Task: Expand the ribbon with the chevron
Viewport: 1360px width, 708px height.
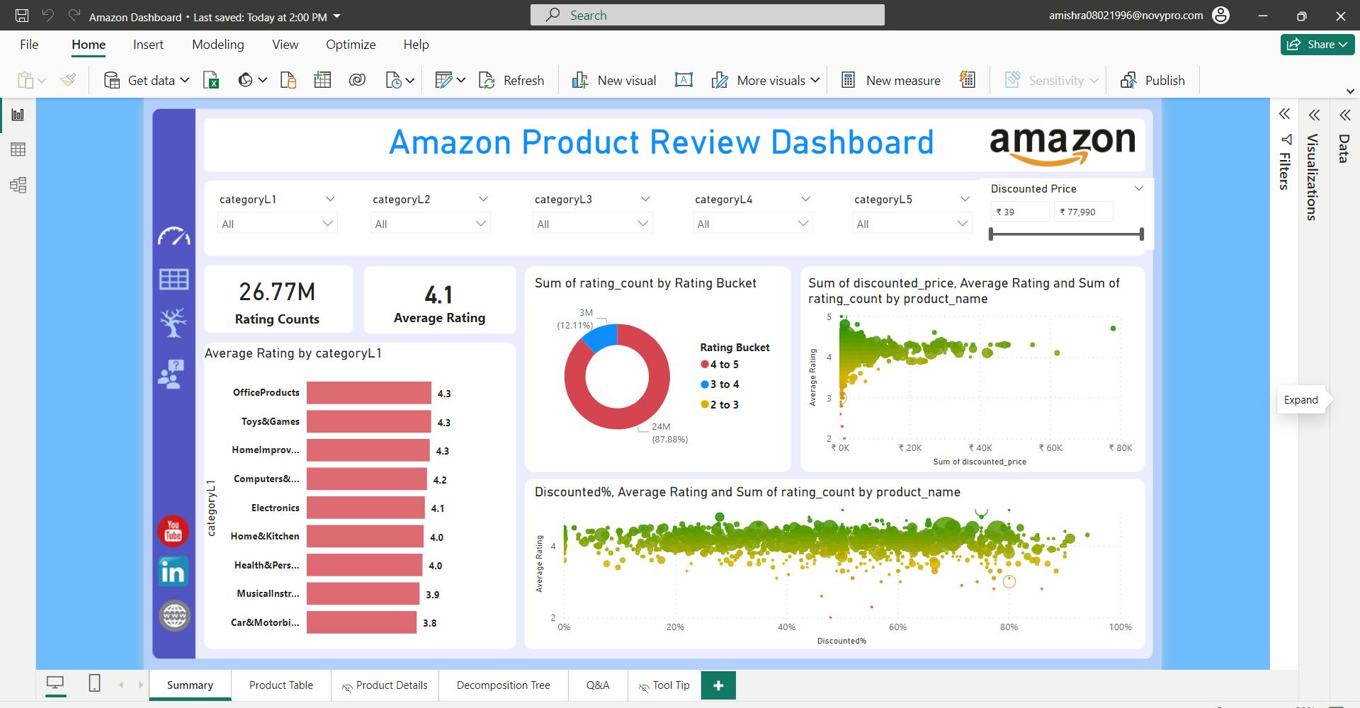Action: click(x=1350, y=91)
